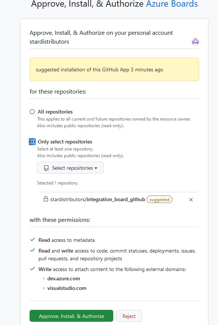Click the 'All repositories' option label
Viewport: 218px width, 325px height.
click(x=55, y=112)
